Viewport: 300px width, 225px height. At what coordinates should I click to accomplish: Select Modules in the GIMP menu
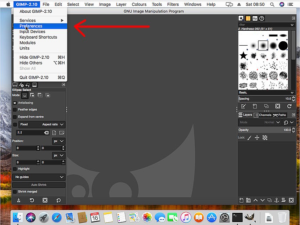coord(40,43)
